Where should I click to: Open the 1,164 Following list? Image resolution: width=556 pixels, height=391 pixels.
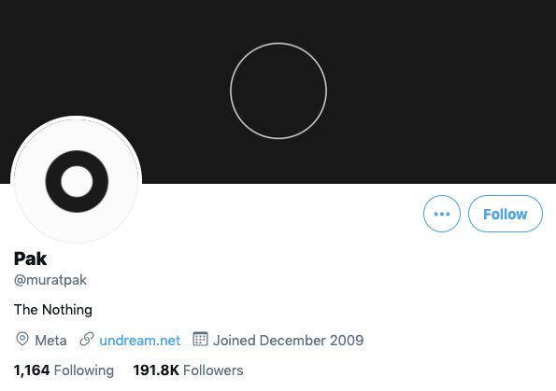tap(64, 370)
